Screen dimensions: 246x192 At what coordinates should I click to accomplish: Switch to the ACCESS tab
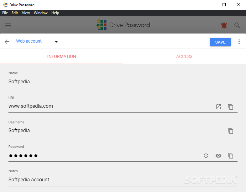(184, 56)
